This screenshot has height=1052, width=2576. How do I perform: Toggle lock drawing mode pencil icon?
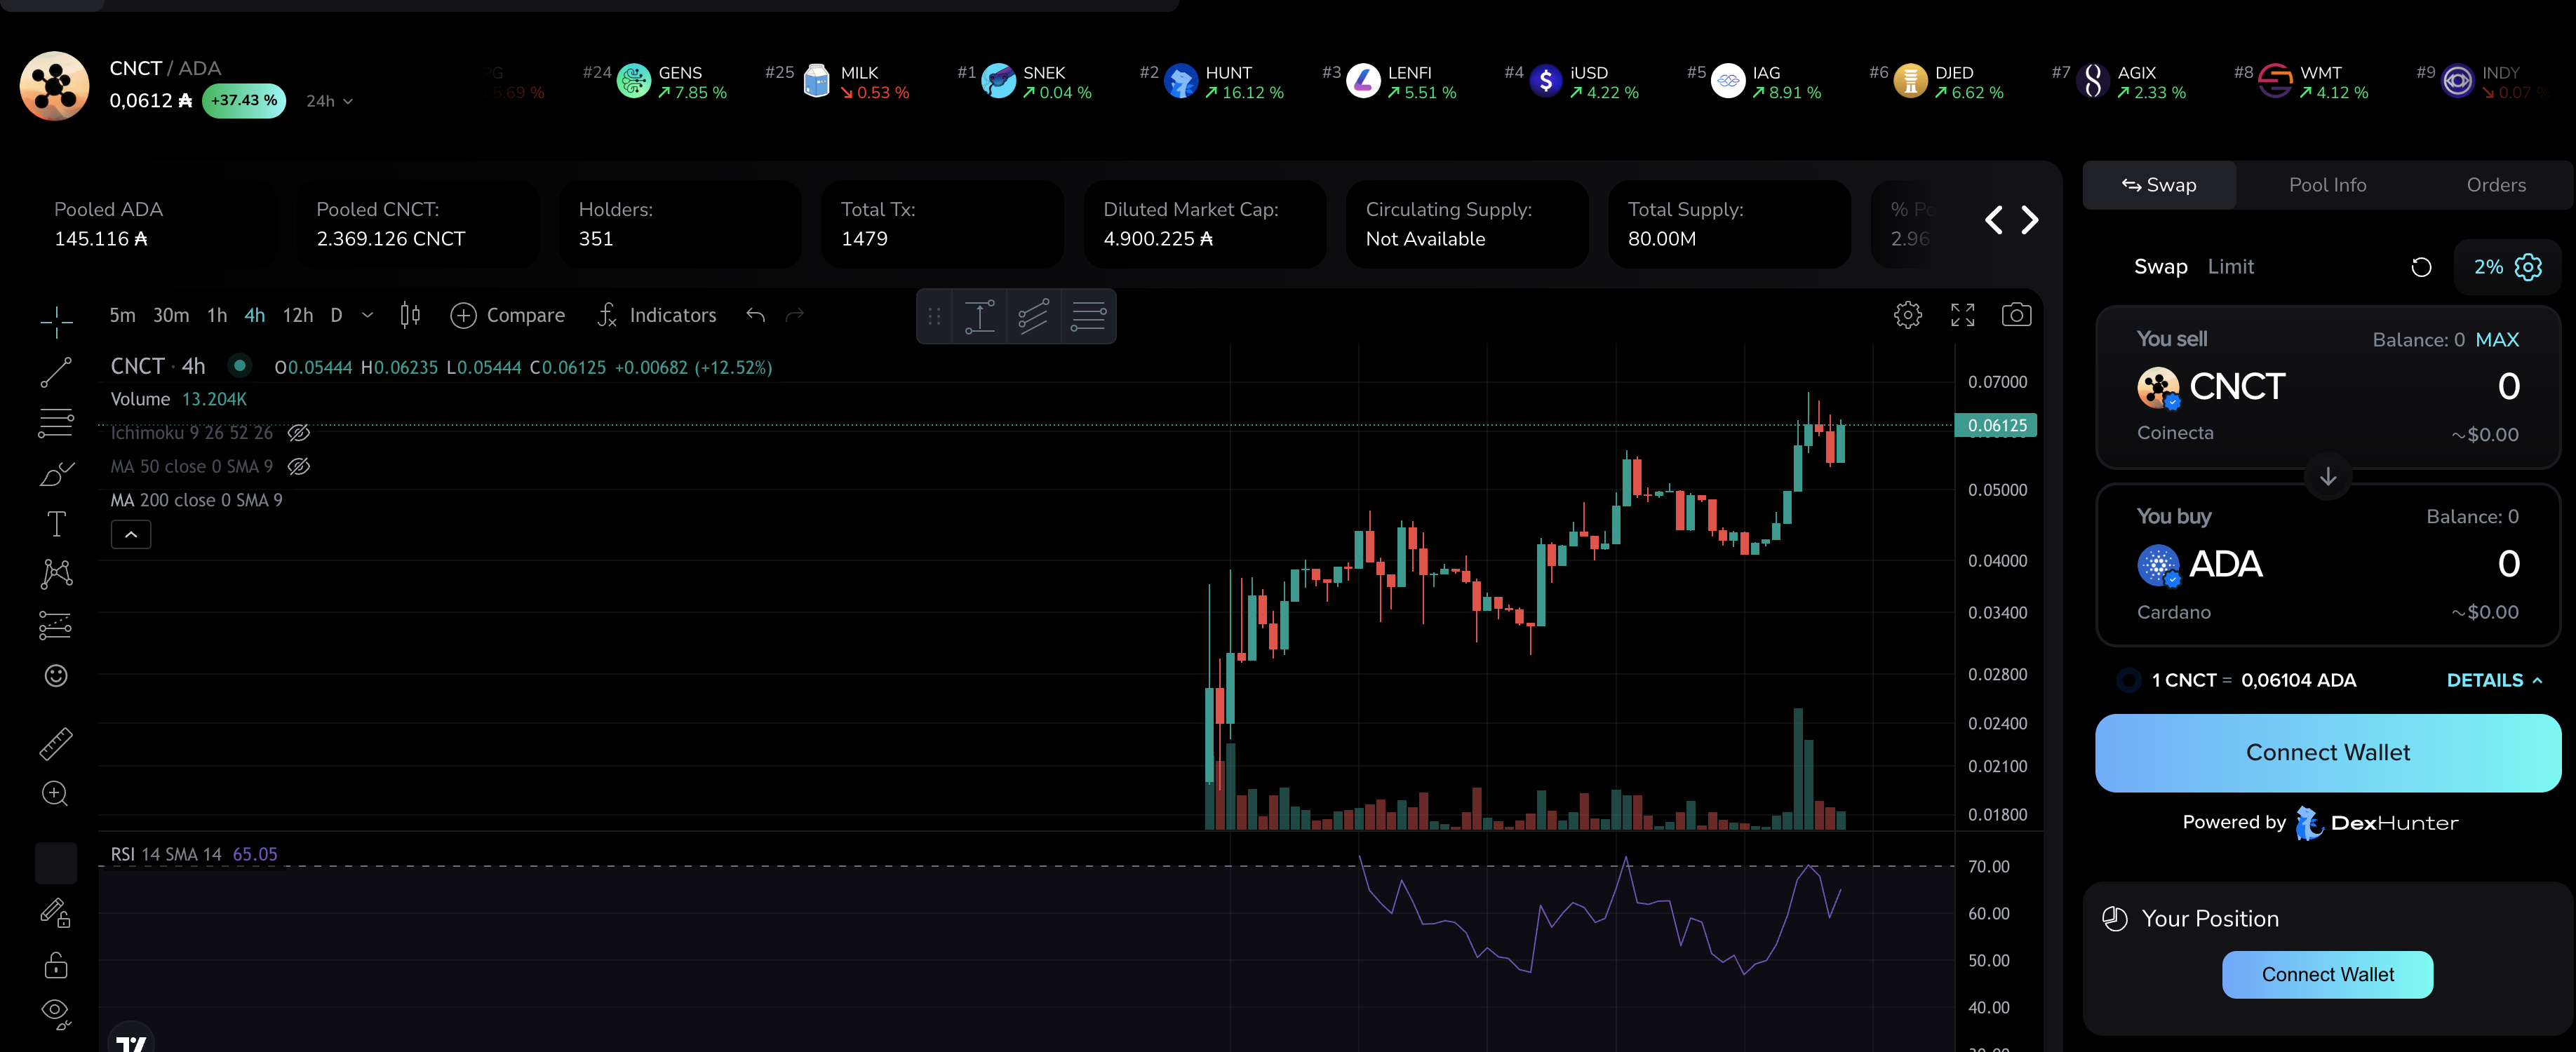click(x=56, y=913)
